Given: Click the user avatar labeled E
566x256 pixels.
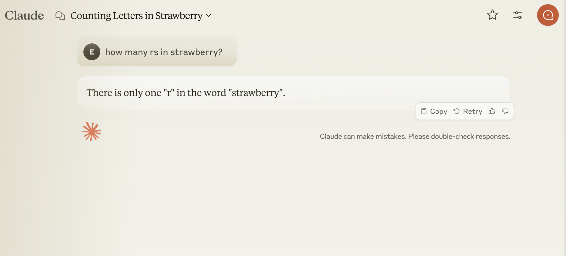Looking at the screenshot, I should [x=92, y=52].
